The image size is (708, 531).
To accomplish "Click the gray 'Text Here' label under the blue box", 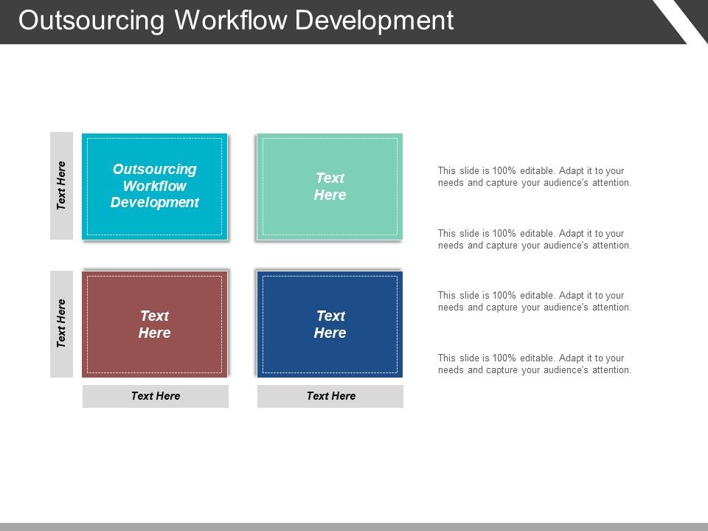I will tap(330, 396).
